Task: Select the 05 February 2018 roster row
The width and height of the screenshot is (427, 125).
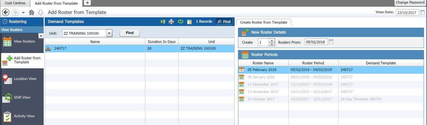Action: click(331, 70)
